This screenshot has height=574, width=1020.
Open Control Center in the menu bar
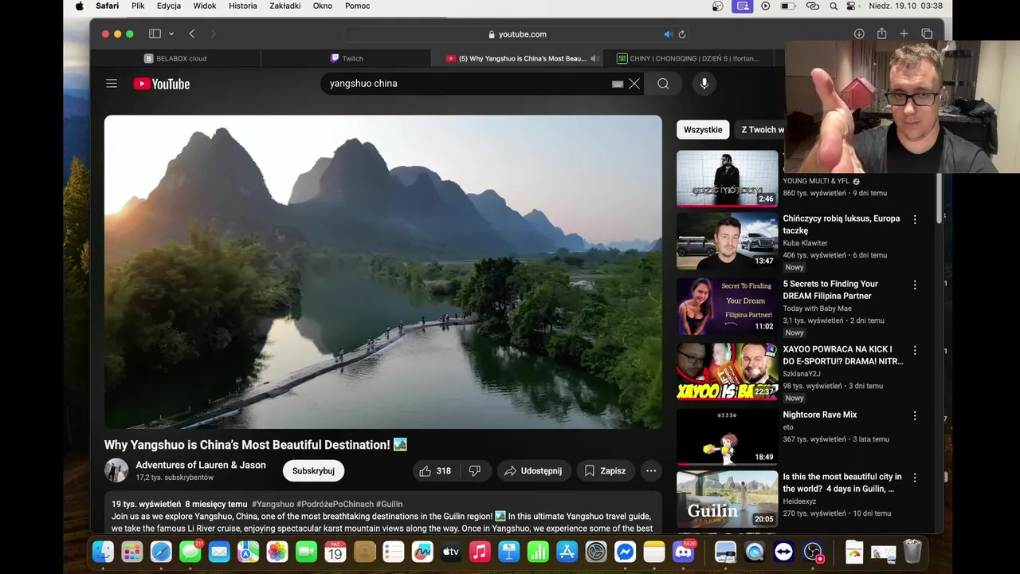click(x=851, y=6)
